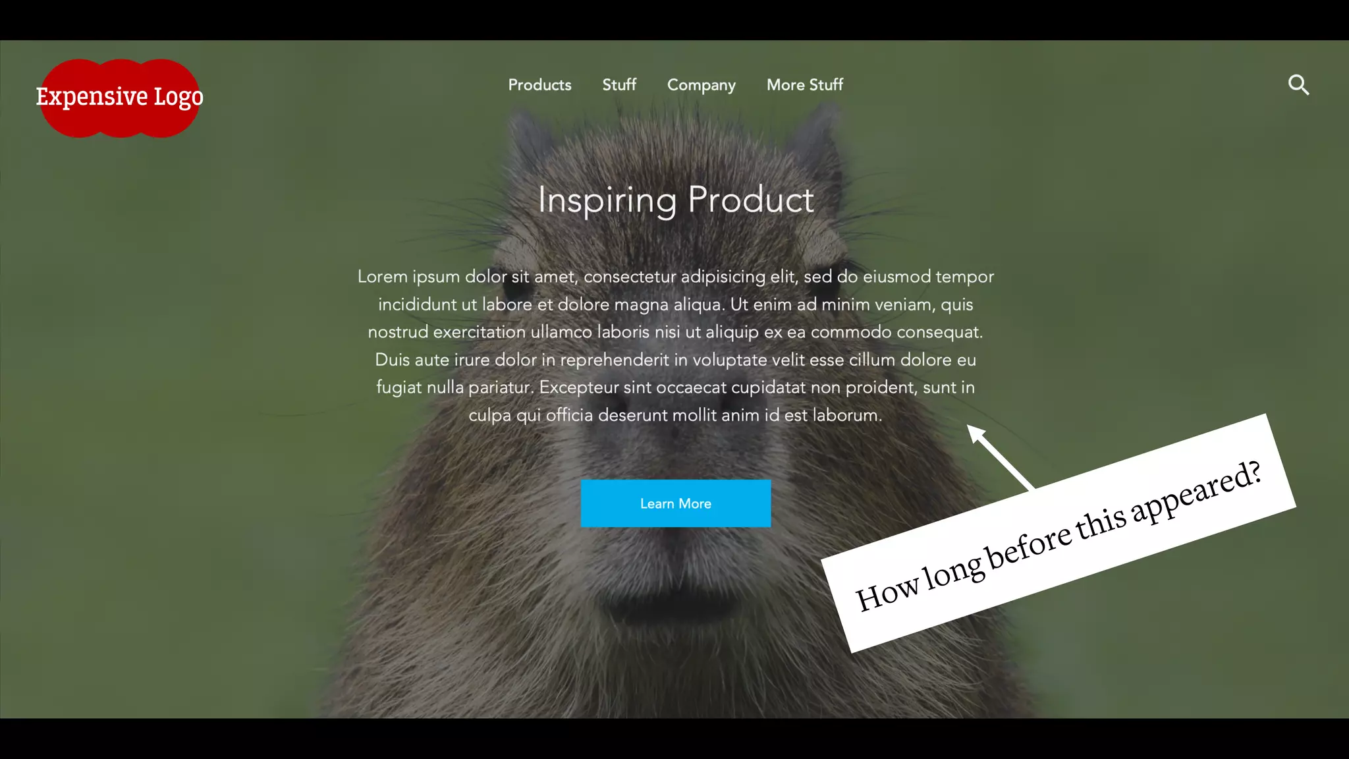This screenshot has height=759, width=1349.
Task: Click the blue Learn More button
Action: pyautogui.click(x=676, y=503)
